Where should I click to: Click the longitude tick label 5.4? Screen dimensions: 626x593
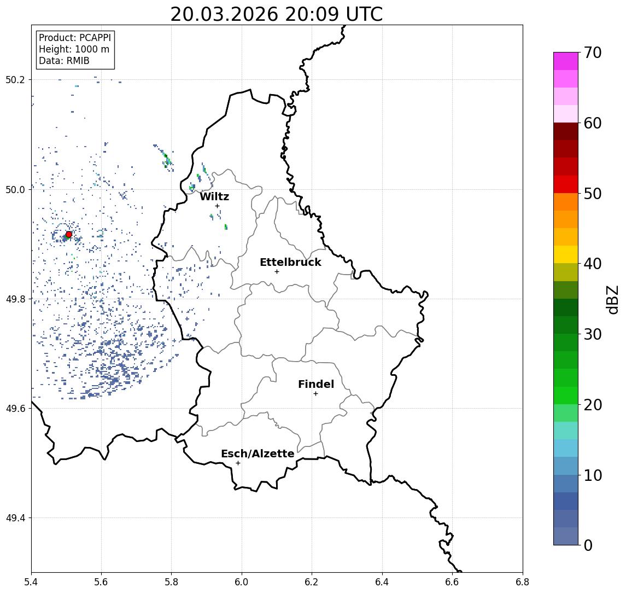[x=31, y=582]
